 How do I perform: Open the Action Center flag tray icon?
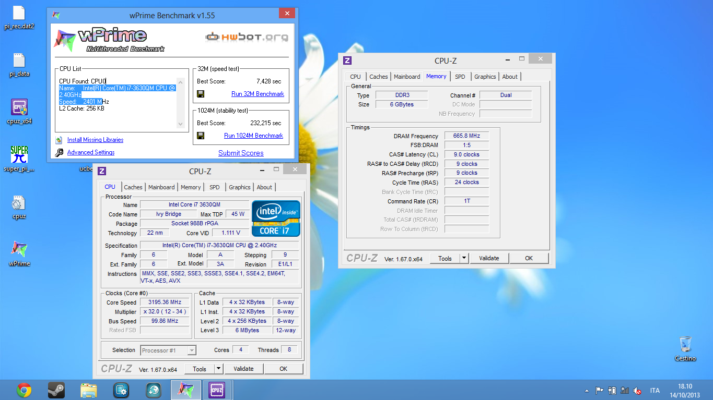click(599, 390)
